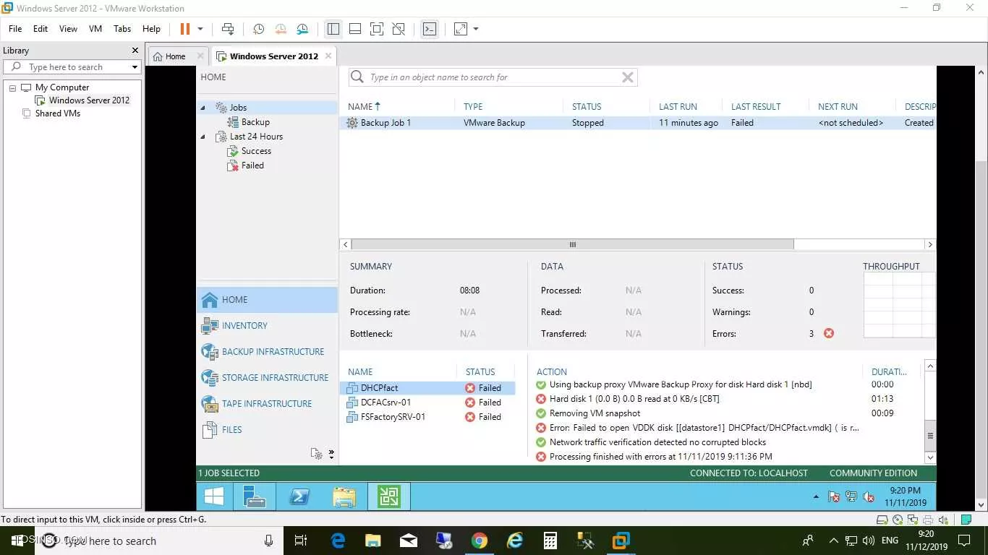Viewport: 988px width, 555px height.
Task: Click the stretch guest display icon
Action: tap(461, 29)
